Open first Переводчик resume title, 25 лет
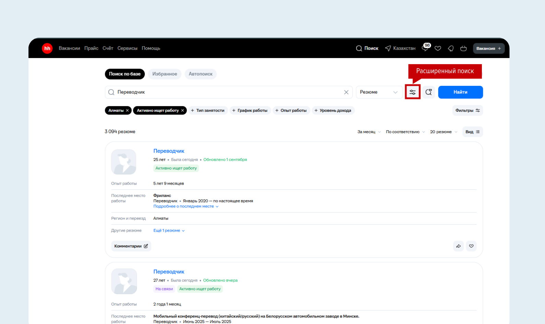The image size is (545, 324). (169, 151)
